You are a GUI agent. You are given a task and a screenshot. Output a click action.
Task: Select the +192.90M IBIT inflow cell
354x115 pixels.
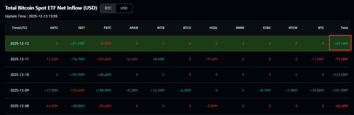(77, 75)
